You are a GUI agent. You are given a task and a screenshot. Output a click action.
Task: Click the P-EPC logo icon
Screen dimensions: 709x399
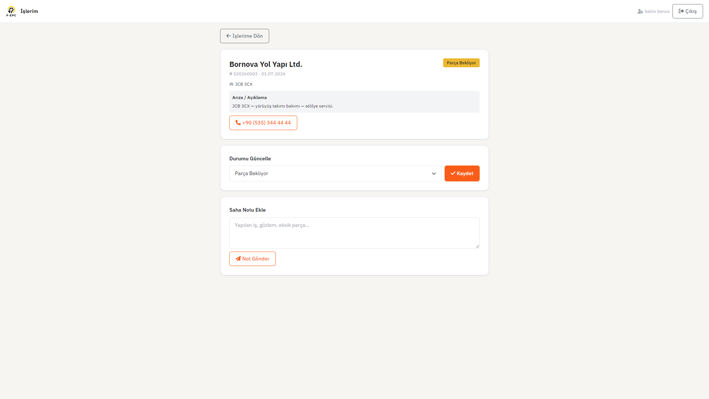pos(11,11)
